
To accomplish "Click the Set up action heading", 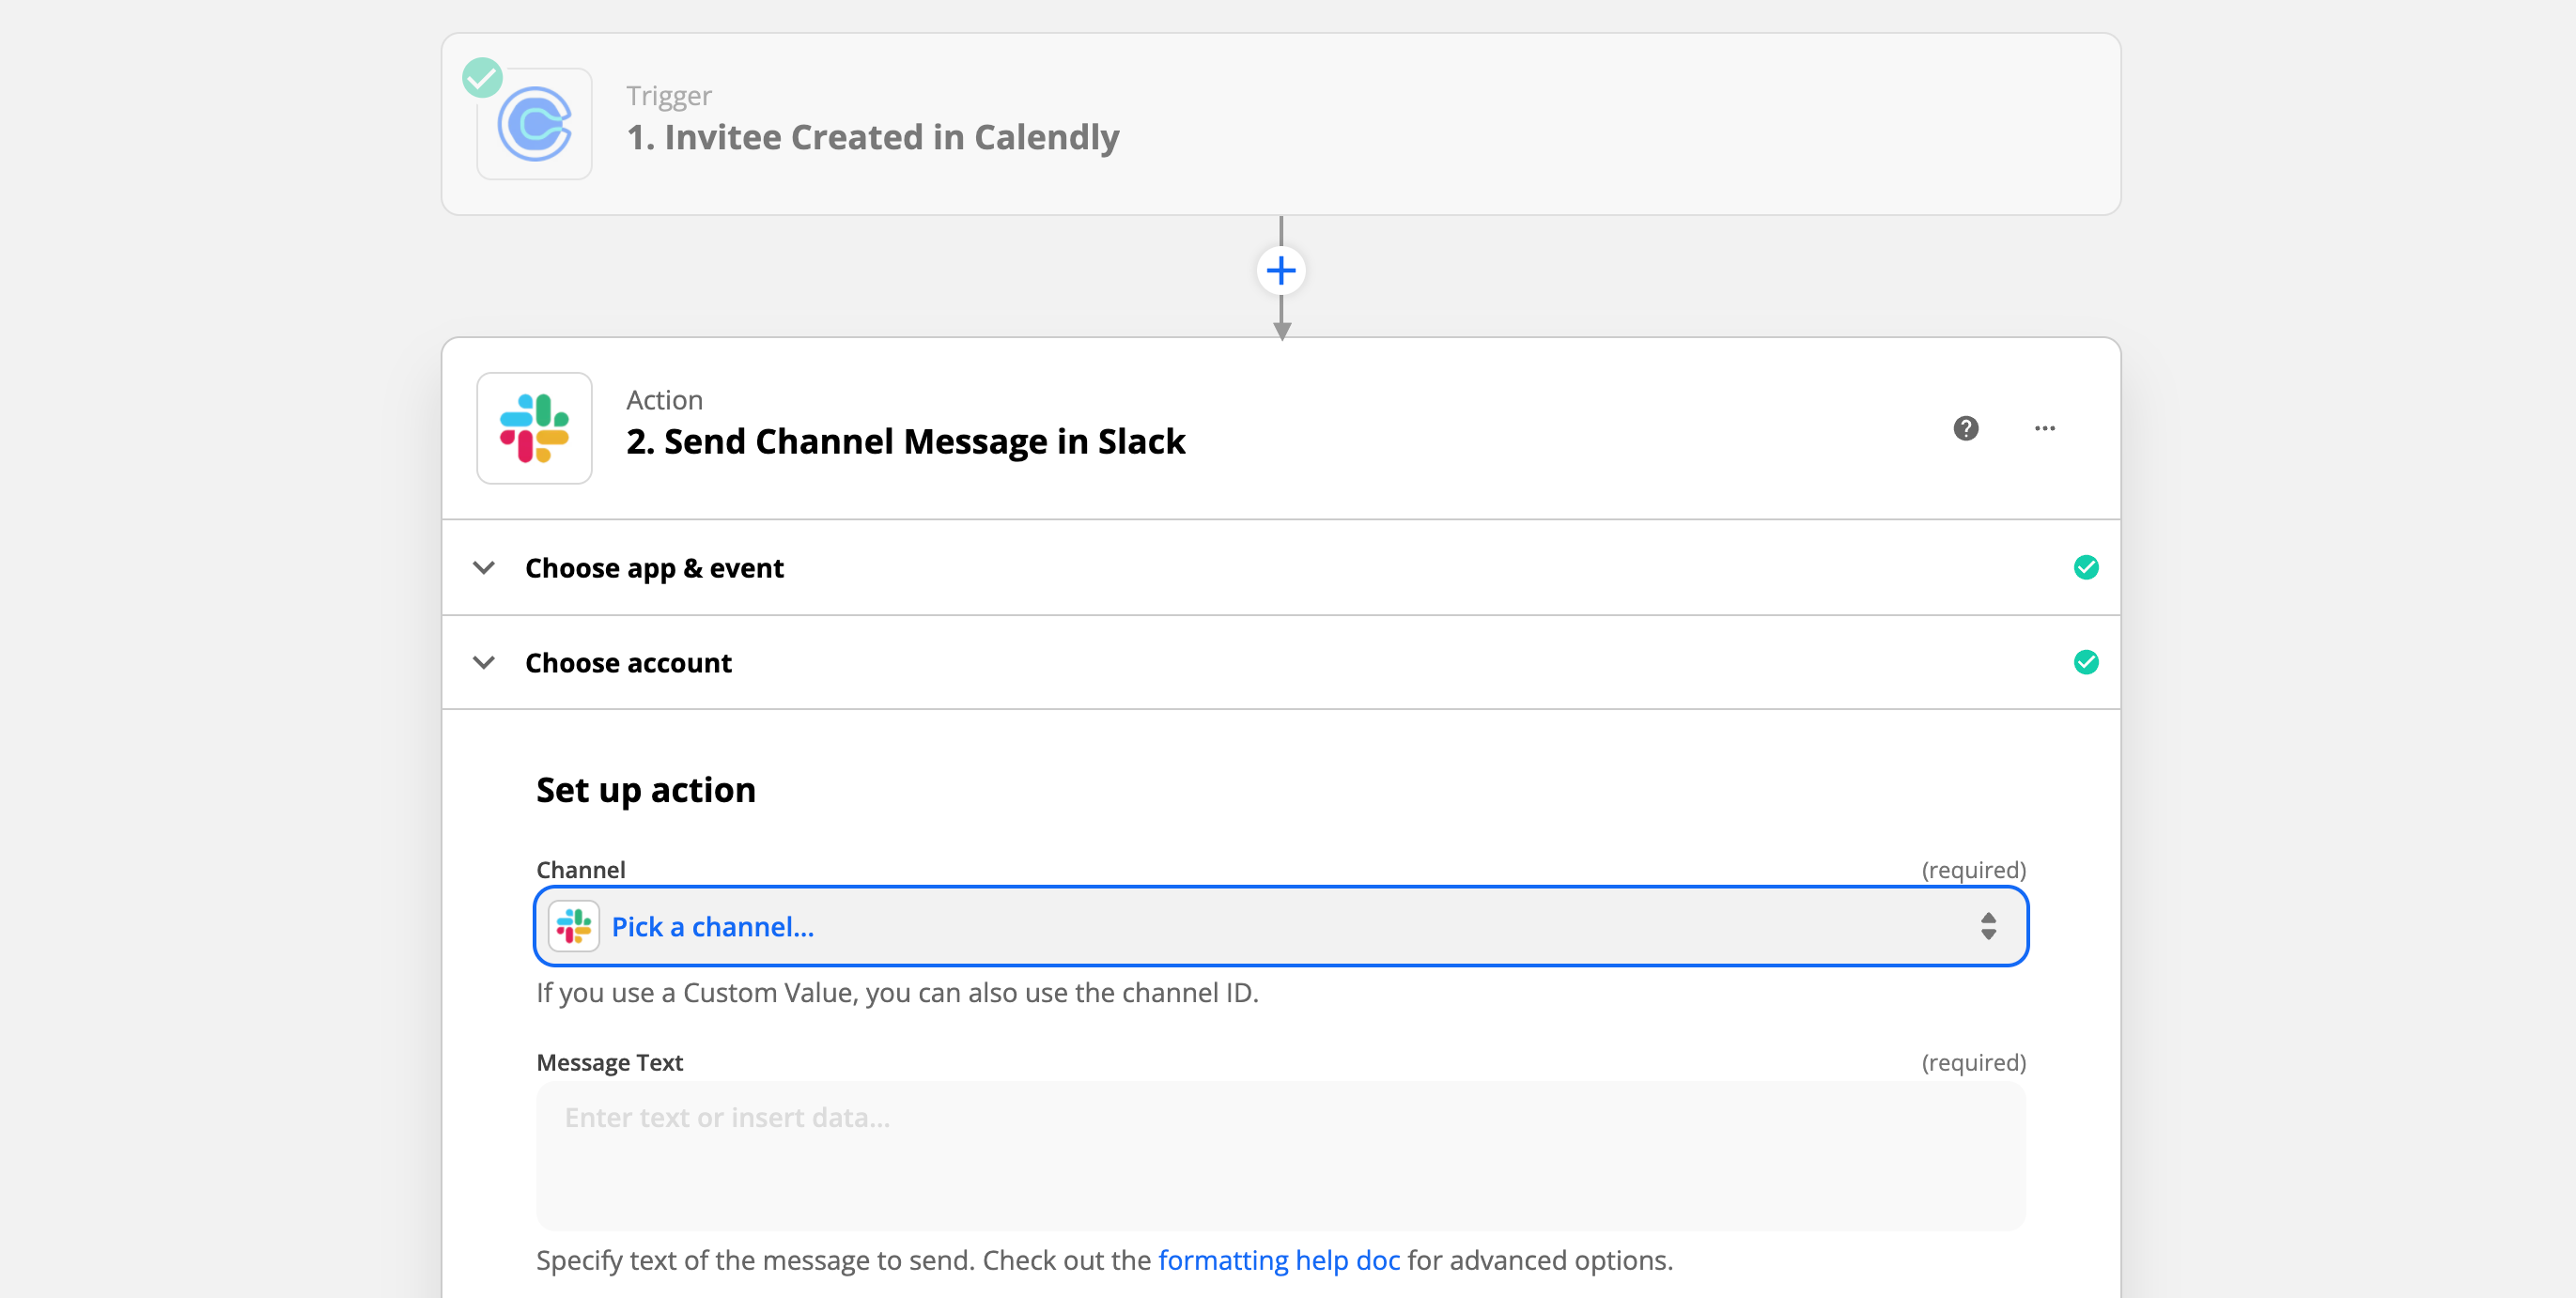I will [646, 790].
